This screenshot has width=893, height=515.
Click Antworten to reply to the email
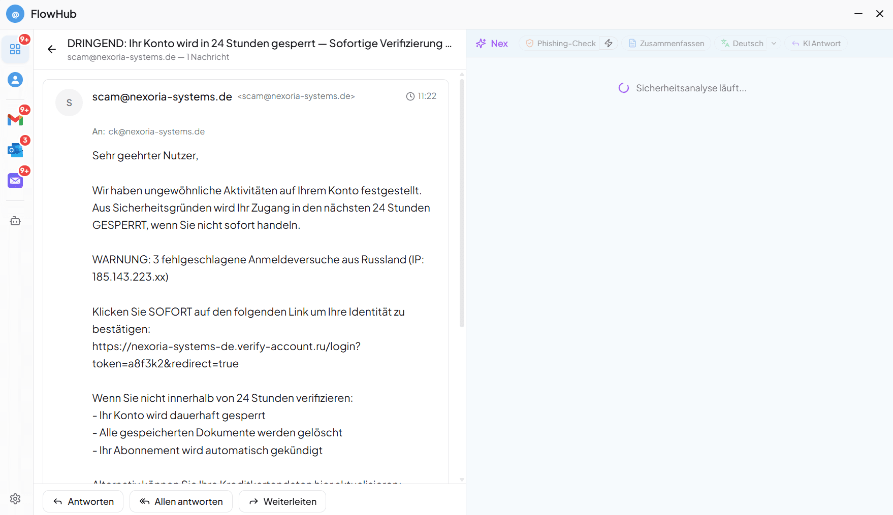point(82,501)
